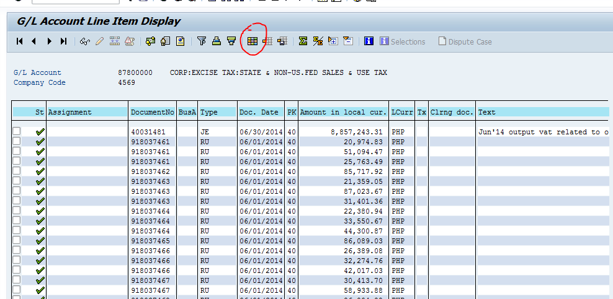
Task: Expand subtotal levels with plus icon
Action: [x=333, y=41]
